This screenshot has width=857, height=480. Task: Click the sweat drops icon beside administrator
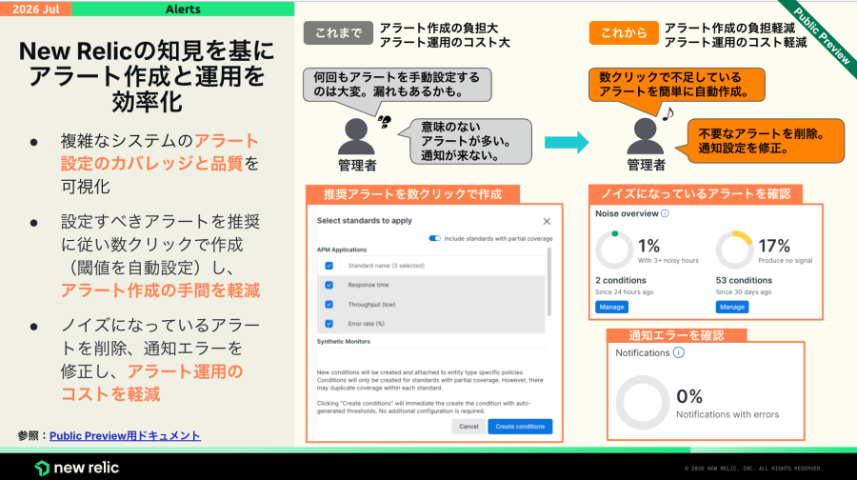click(385, 121)
